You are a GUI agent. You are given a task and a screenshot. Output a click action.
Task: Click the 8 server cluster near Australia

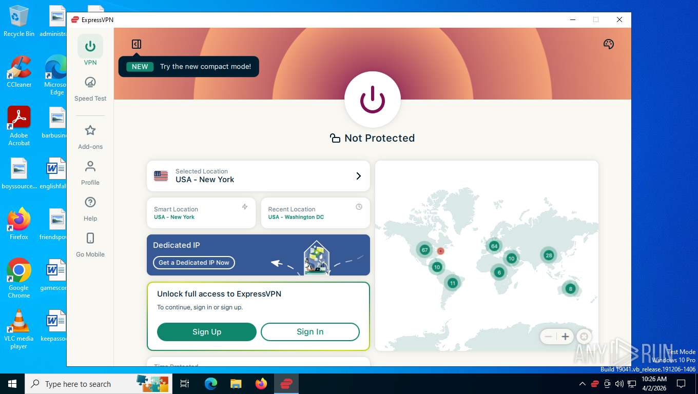coord(570,289)
